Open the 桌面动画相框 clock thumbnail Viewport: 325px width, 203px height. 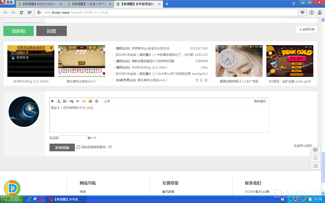click(x=239, y=61)
